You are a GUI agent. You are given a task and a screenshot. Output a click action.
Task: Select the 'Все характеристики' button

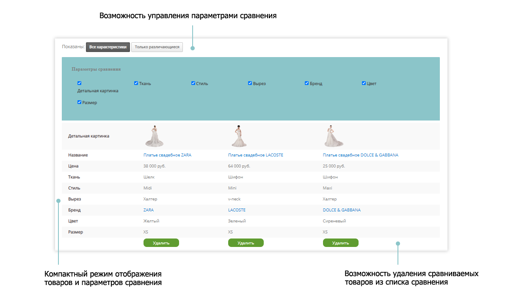point(108,47)
